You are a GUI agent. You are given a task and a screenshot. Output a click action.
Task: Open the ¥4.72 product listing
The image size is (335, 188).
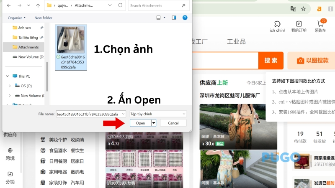(x=144, y=140)
